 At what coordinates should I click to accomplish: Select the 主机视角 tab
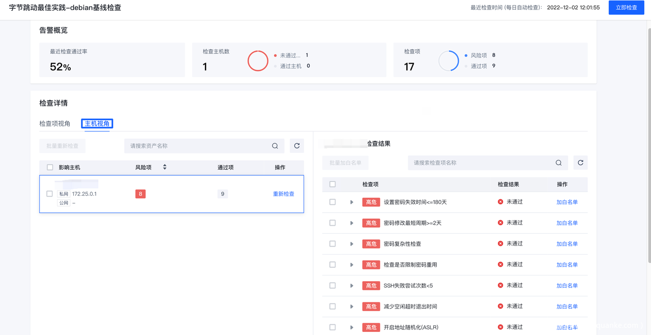[97, 124]
